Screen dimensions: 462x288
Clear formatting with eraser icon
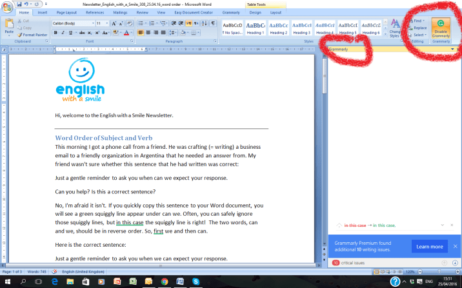pyautogui.click(x=129, y=23)
